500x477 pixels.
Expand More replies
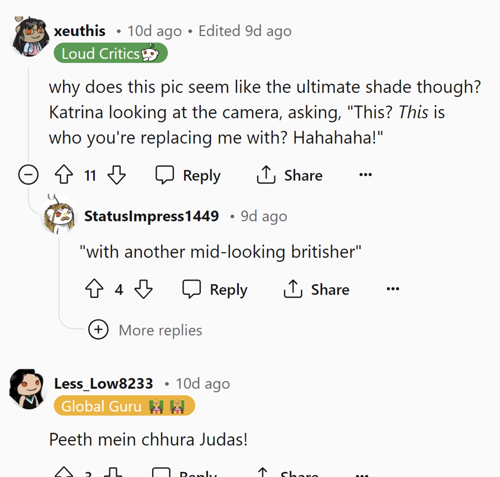point(98,329)
